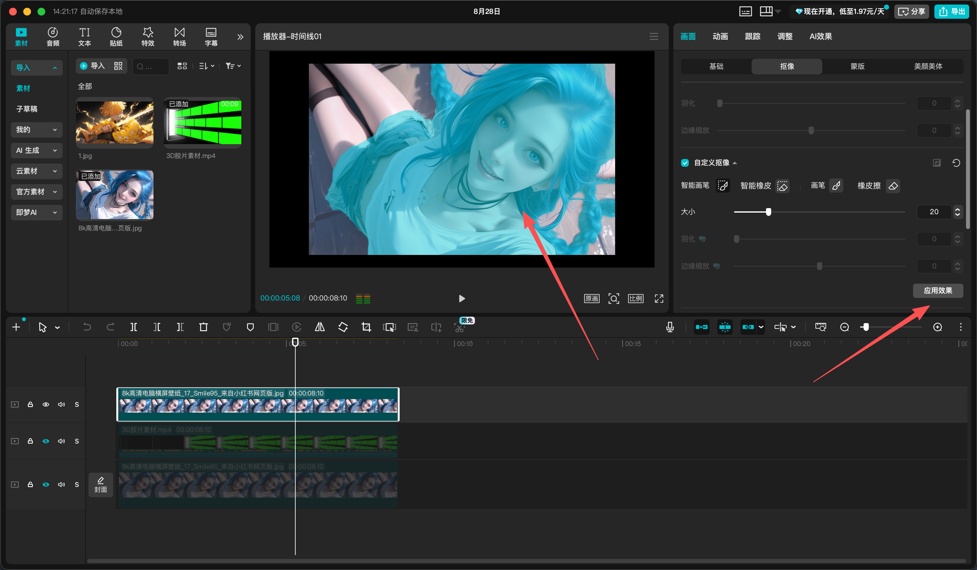Image resolution: width=977 pixels, height=570 pixels.
Task: Expand the 我的 sidebar section
Action: tap(37, 130)
